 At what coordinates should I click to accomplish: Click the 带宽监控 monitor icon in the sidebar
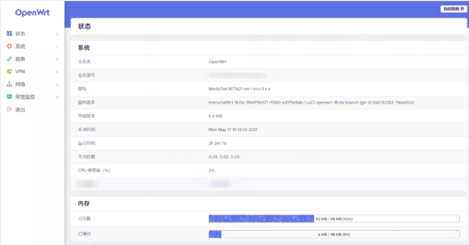(10, 97)
